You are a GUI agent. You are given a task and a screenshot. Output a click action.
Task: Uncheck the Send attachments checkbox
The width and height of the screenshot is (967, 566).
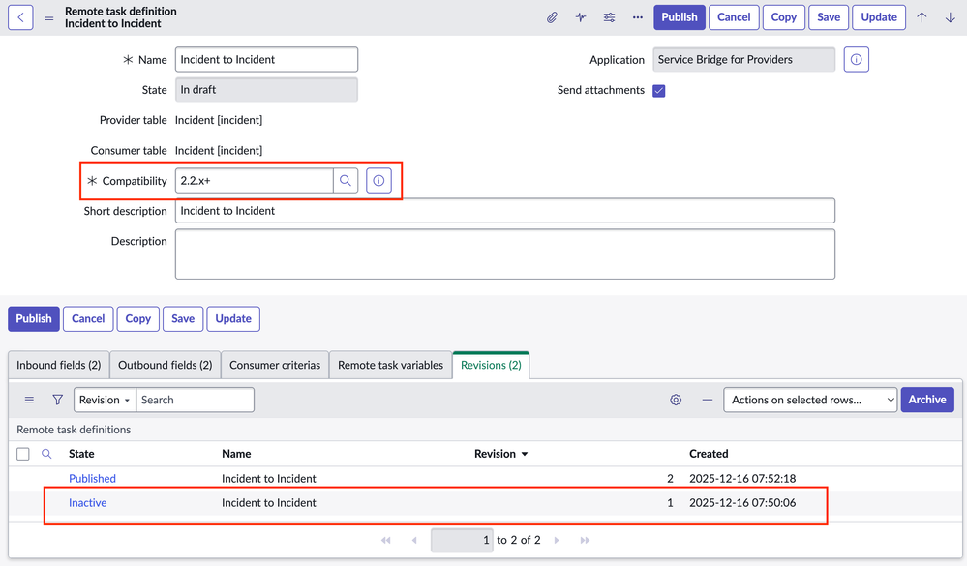tap(659, 89)
